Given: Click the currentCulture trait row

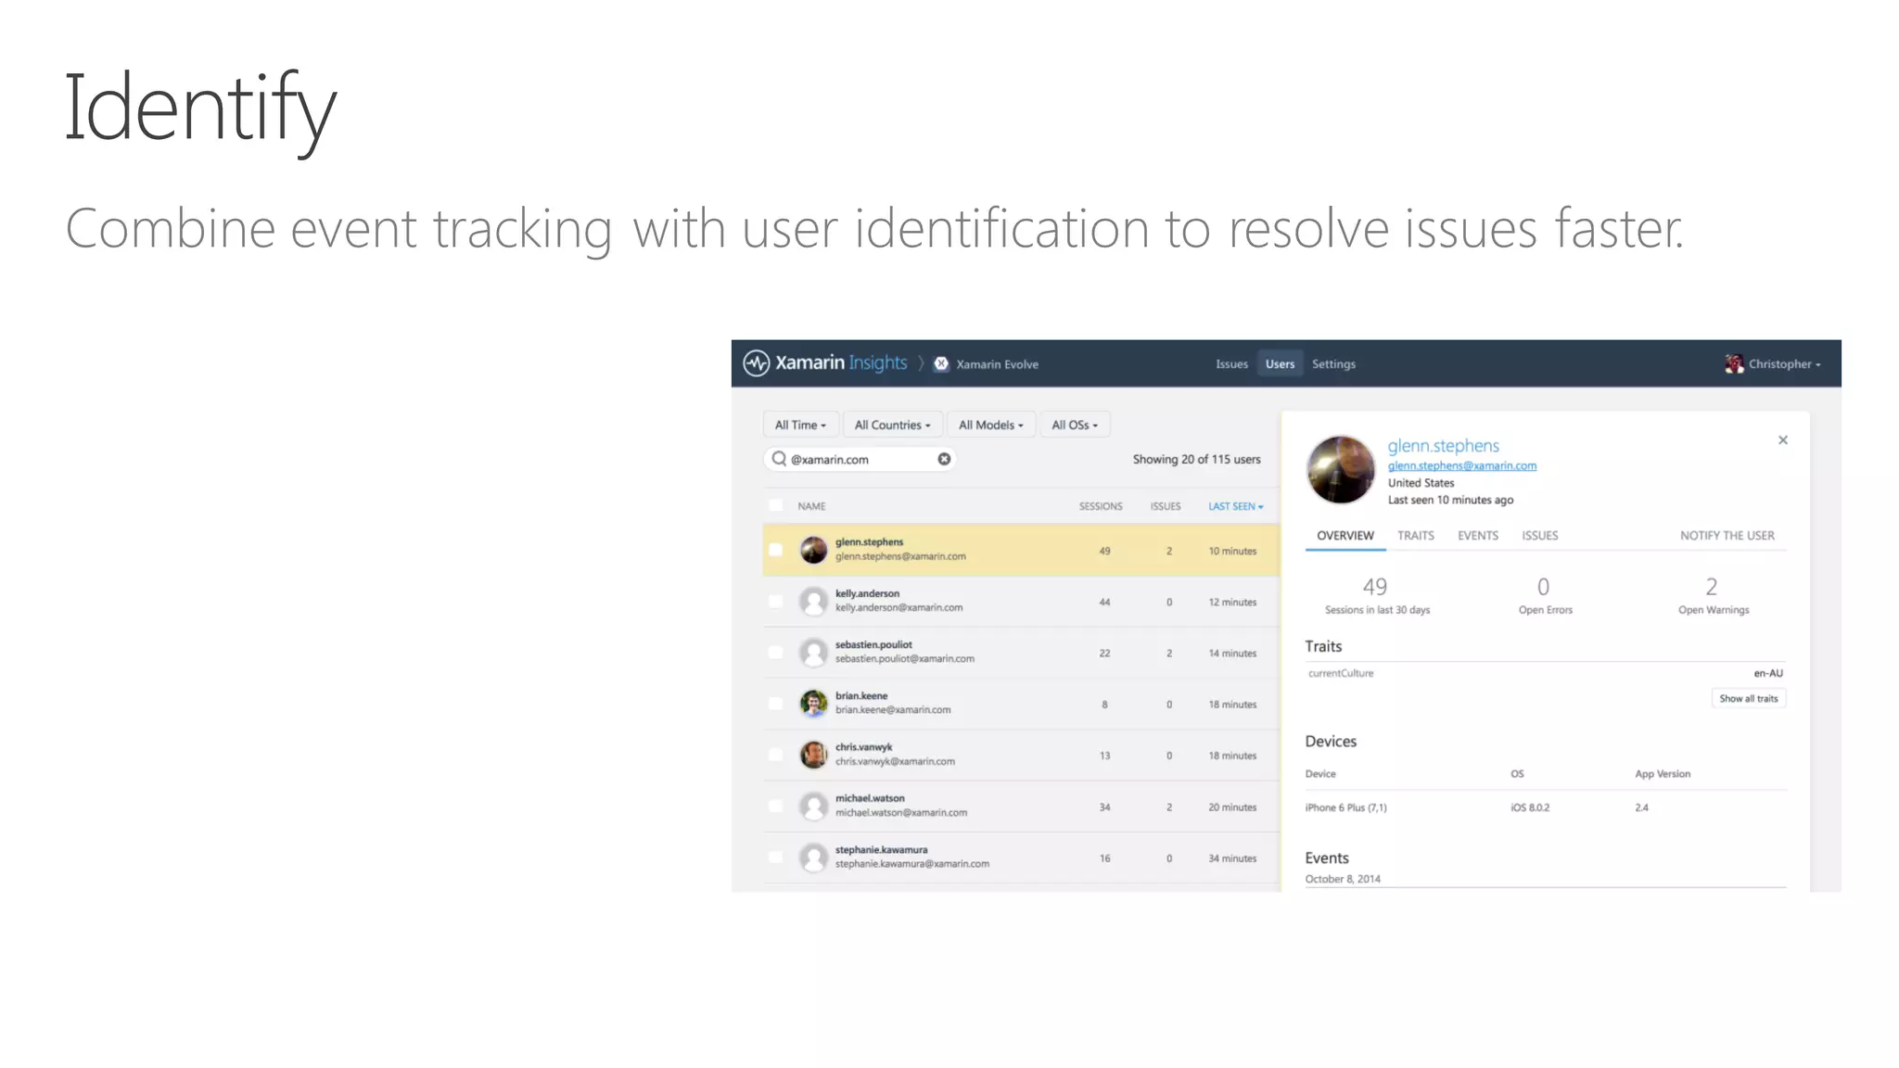Looking at the screenshot, I should 1545,673.
